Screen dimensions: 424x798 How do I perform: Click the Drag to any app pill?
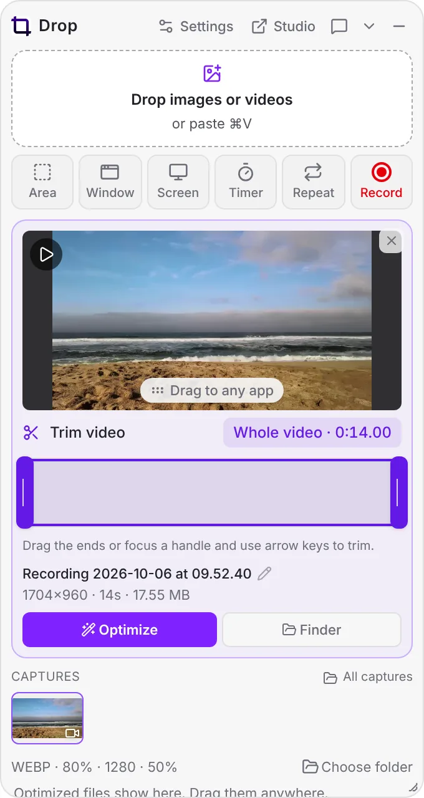point(212,391)
